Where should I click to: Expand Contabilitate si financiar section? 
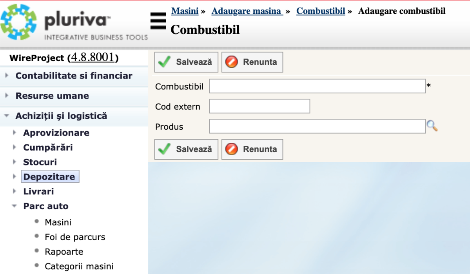tap(74, 76)
